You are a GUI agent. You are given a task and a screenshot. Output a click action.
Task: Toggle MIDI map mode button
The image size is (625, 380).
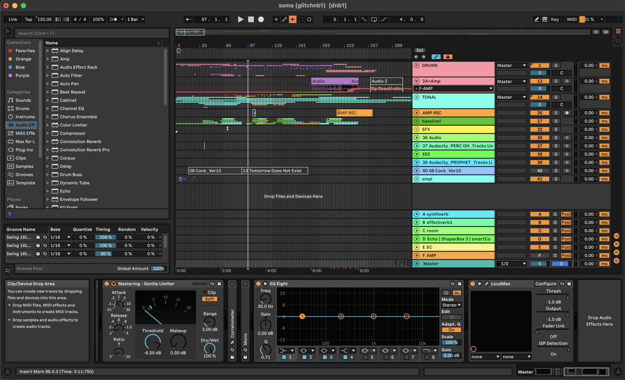[572, 19]
